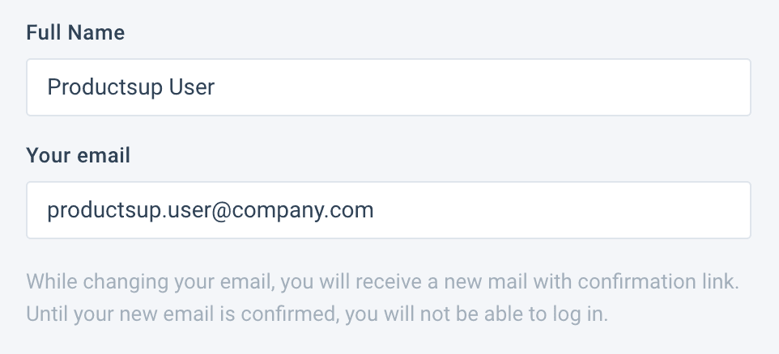Click empty right side of Full Name field

pyautogui.click(x=567, y=86)
